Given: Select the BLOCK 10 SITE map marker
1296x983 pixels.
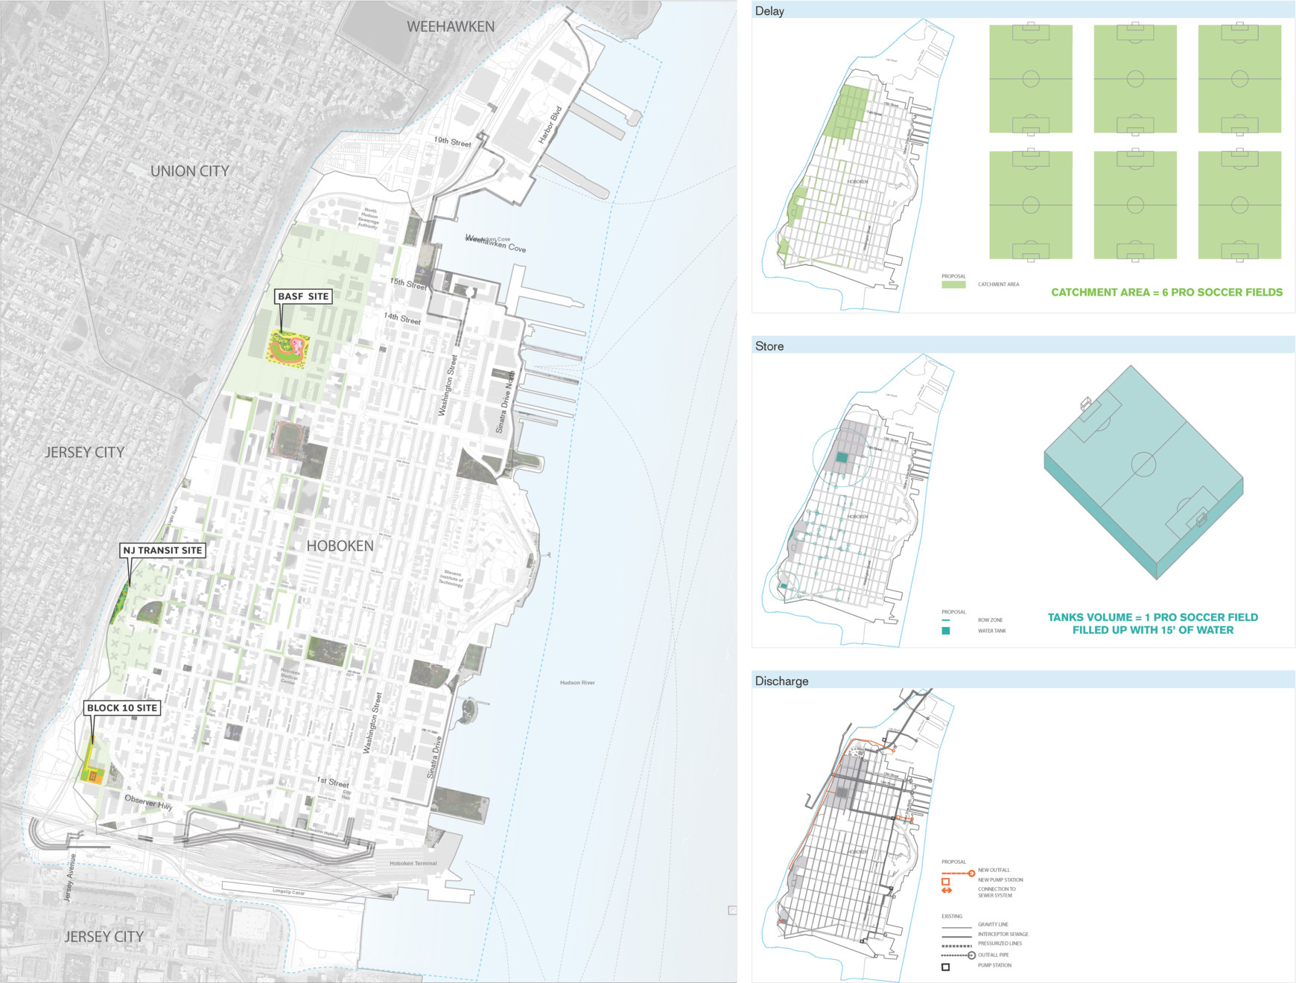Looking at the screenshot, I should point(122,709).
